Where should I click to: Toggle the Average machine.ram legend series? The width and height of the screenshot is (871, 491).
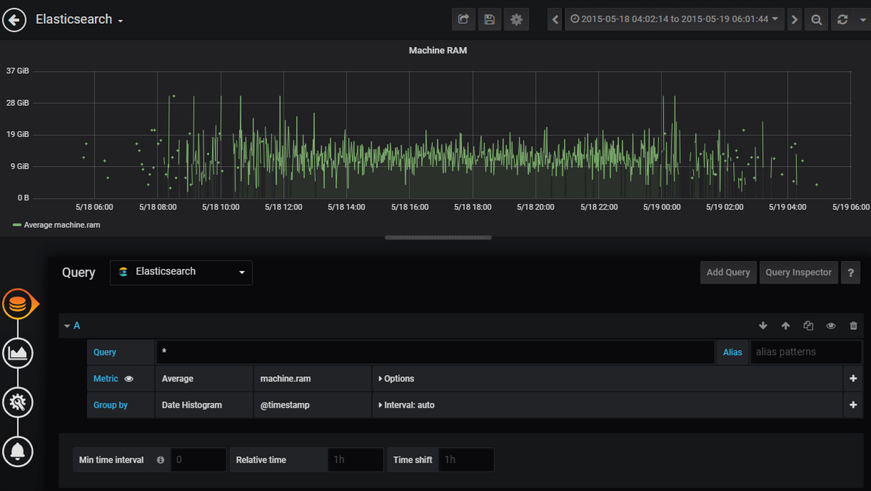click(x=61, y=225)
